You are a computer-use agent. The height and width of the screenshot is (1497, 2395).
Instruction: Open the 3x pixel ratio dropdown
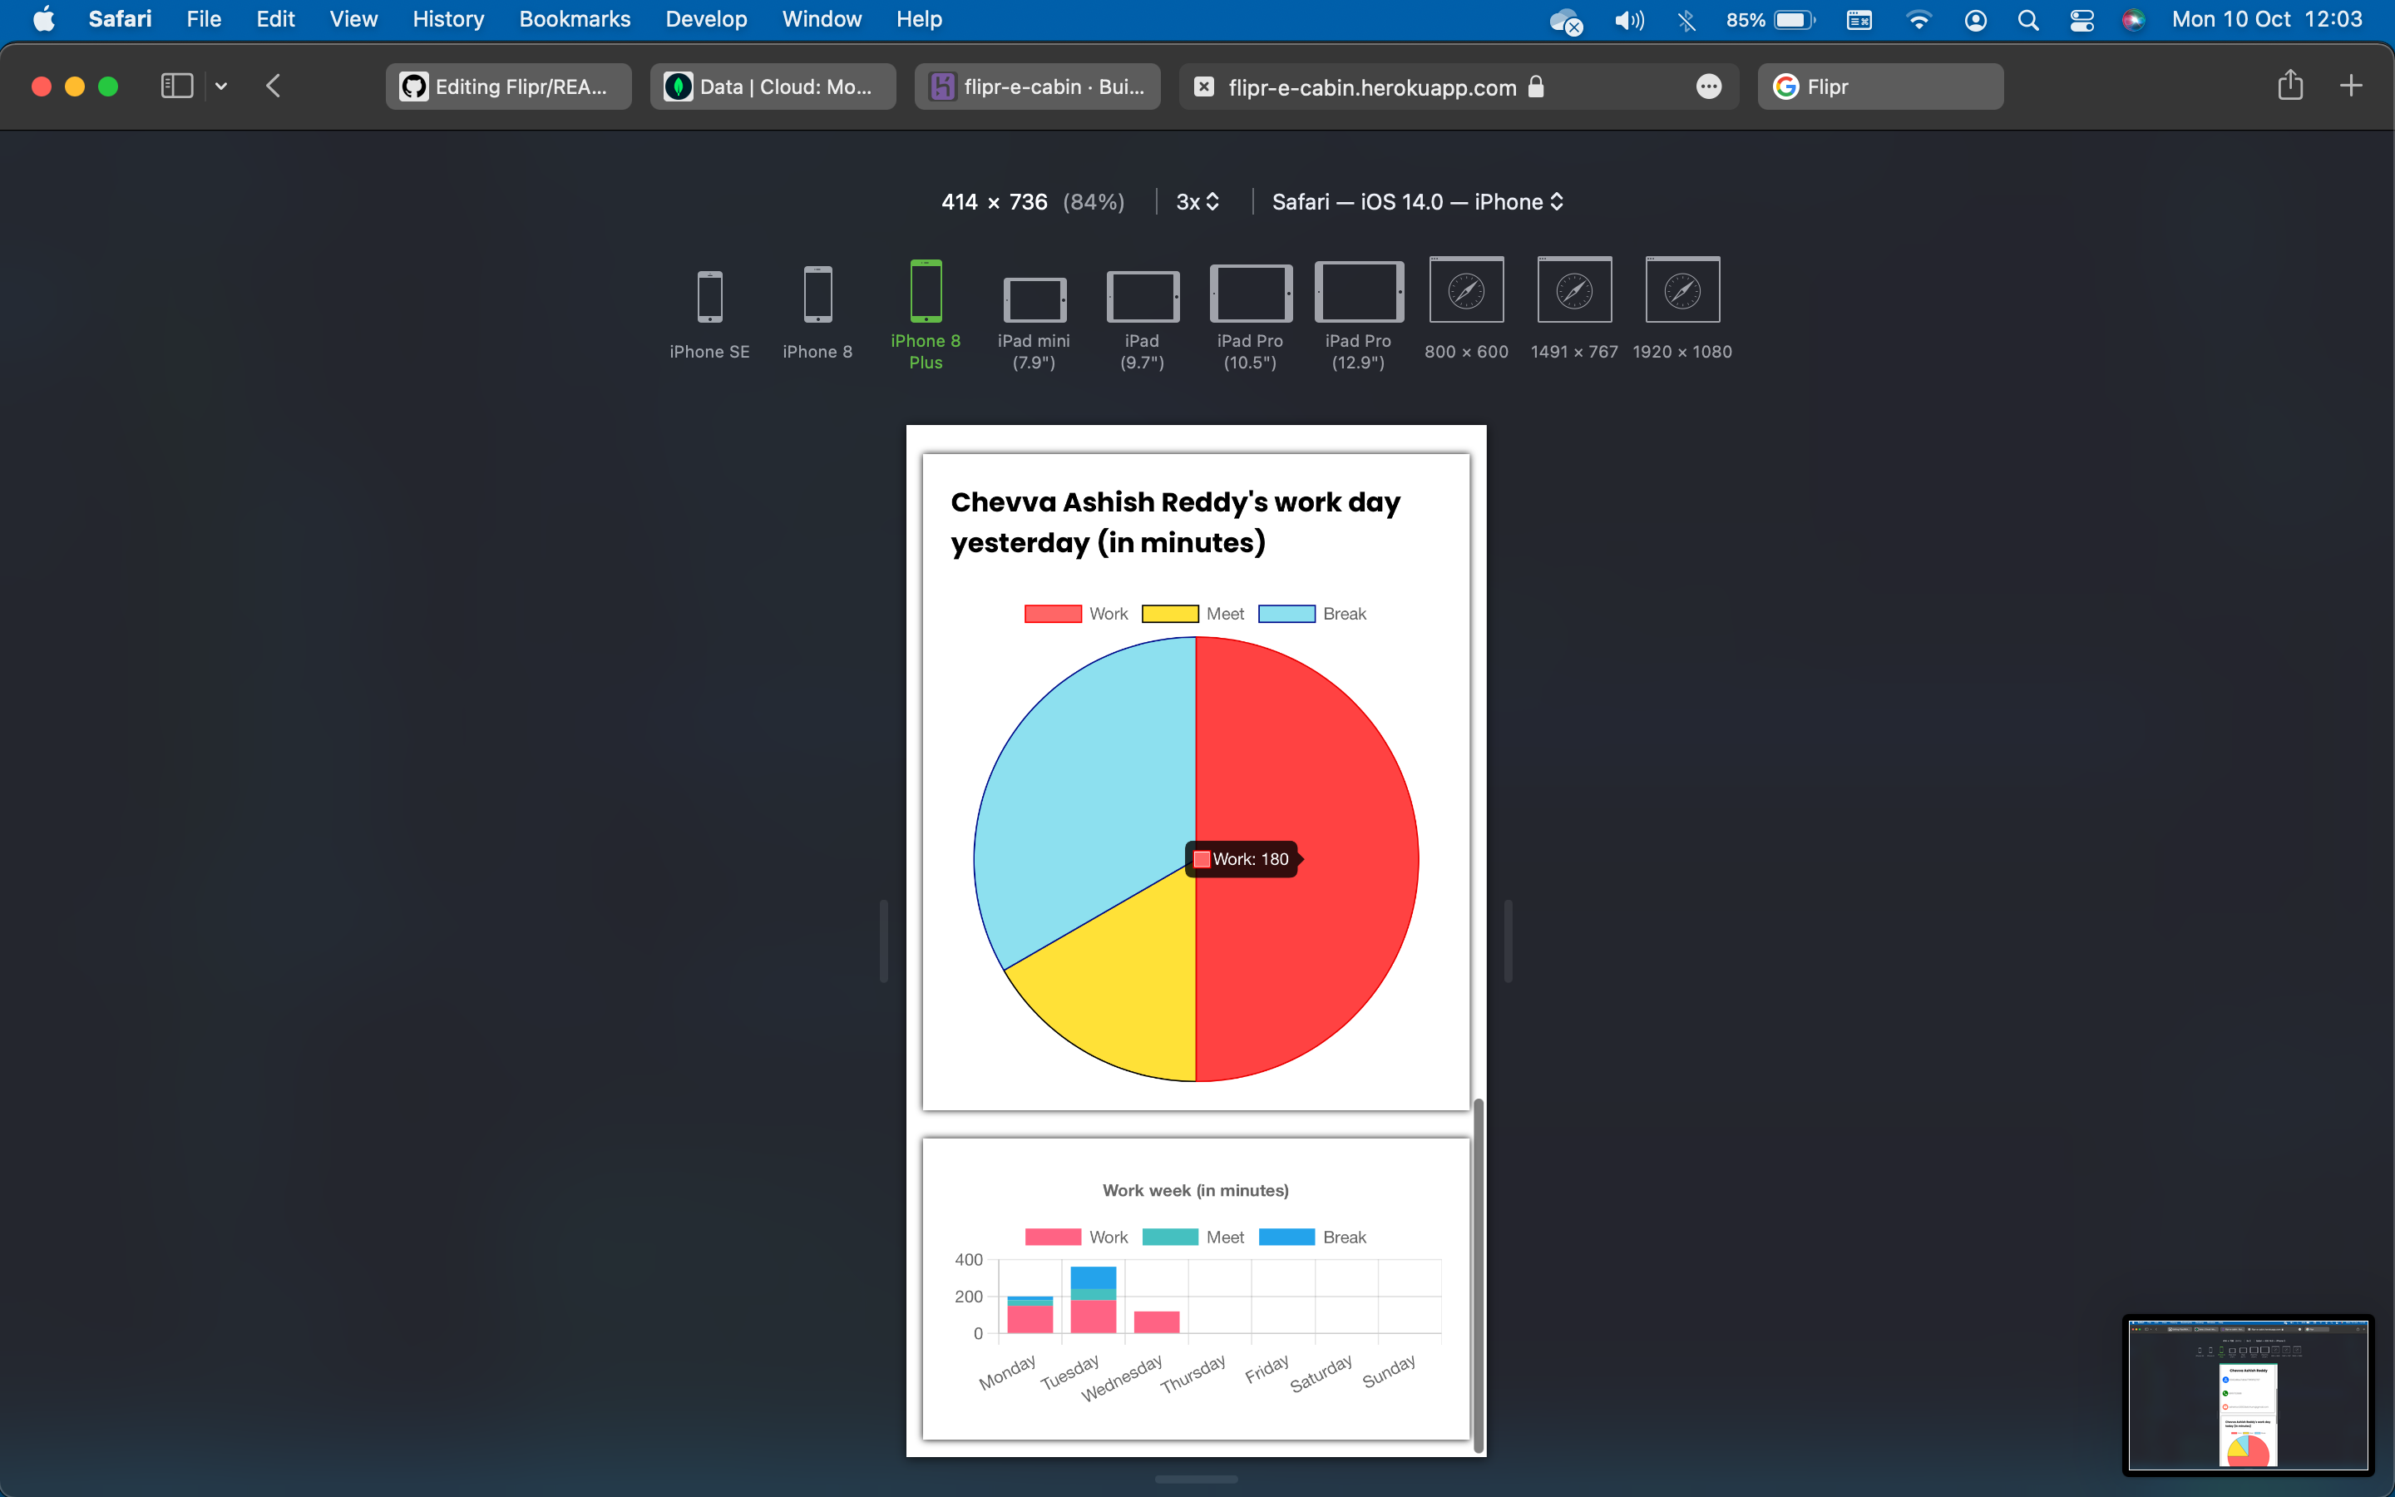tap(1197, 202)
